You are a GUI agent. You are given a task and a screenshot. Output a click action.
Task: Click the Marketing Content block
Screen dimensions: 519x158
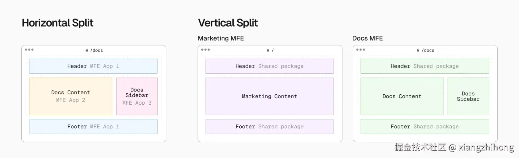[269, 96]
